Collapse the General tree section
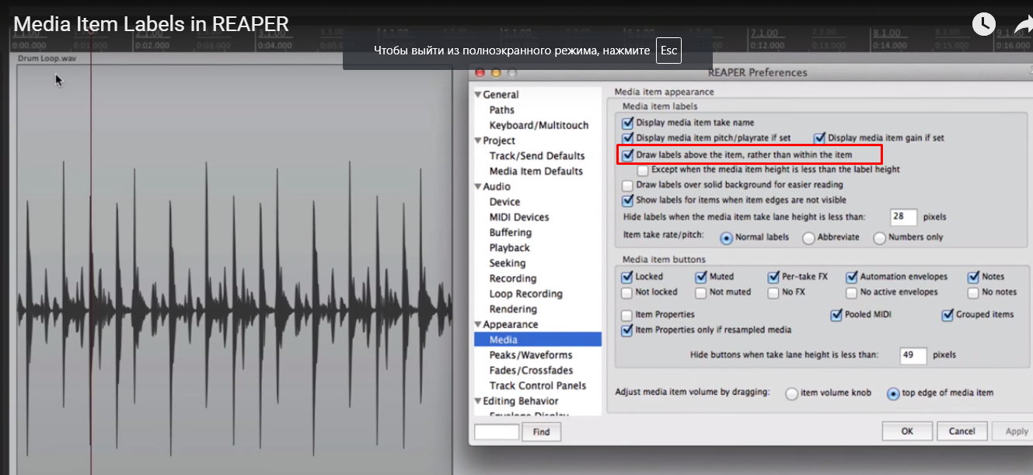Image resolution: width=1033 pixels, height=475 pixels. pos(478,95)
